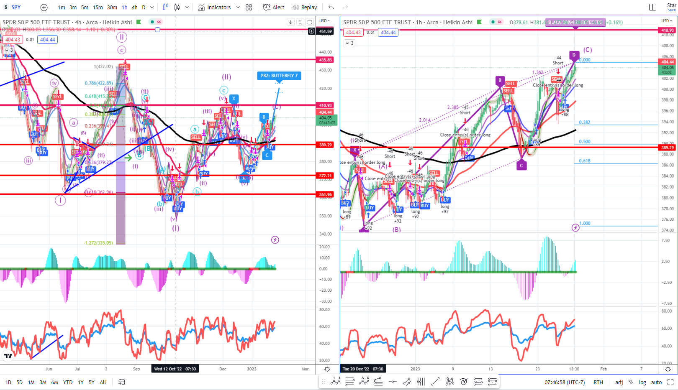
Task: Click the lightning bolt icon on the 1h chart
Action: click(575, 228)
